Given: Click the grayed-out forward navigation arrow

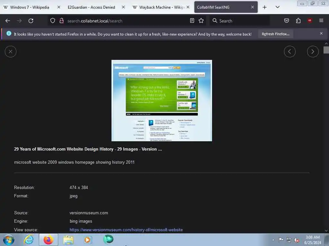Looking at the screenshot, I should pos(19,21).
